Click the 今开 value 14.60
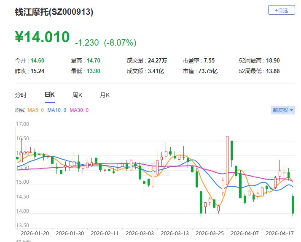301x242 pixels. pos(38,60)
